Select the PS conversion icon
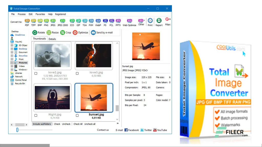Image resolution: width=262 pixels, height=147 pixels. click(x=105, y=21)
